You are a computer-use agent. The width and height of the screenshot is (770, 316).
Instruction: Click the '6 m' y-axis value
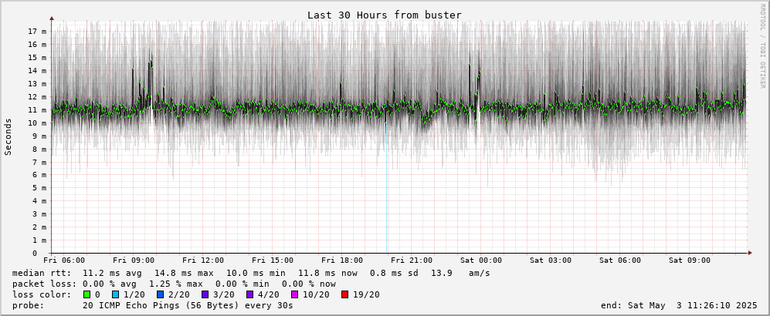[40, 175]
